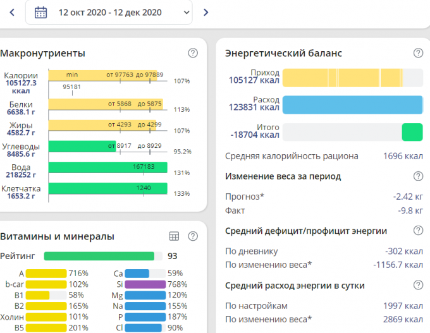
Task: Open the vitamins table view icon
Action: (x=175, y=236)
